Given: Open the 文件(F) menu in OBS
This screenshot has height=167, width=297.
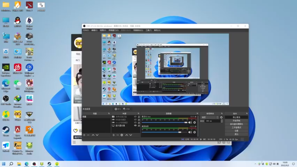Looking at the screenshot, I should click(86, 30).
